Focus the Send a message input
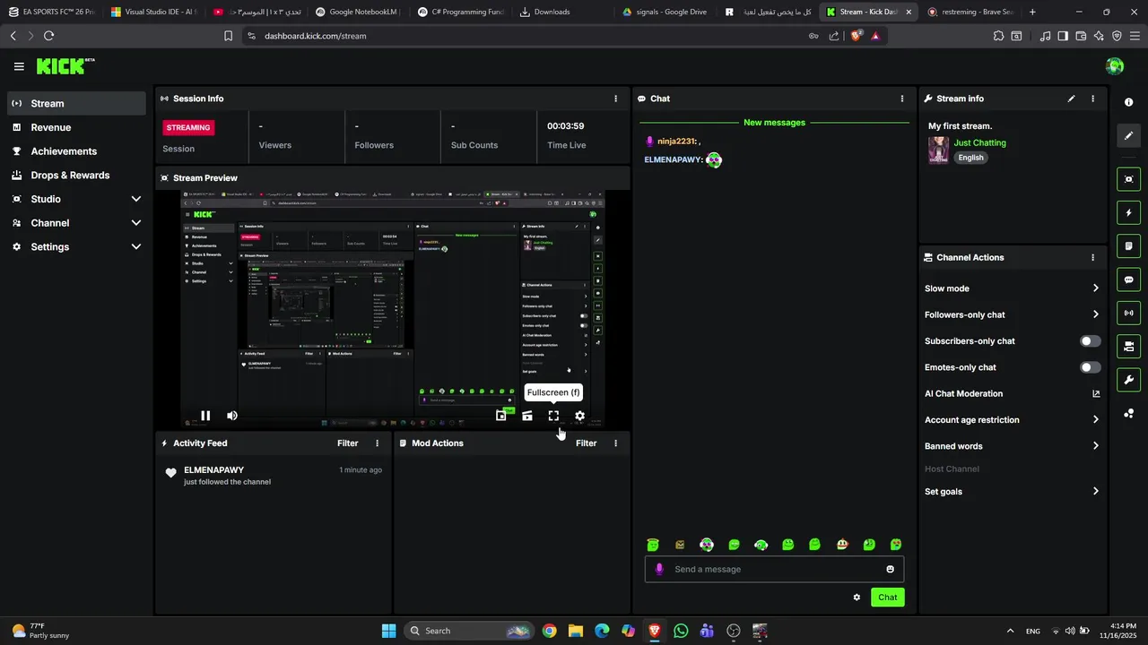The width and height of the screenshot is (1148, 645). click(775, 569)
